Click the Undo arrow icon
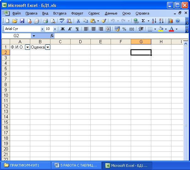Screen dimensions: 190x170 (x=113, y=21)
